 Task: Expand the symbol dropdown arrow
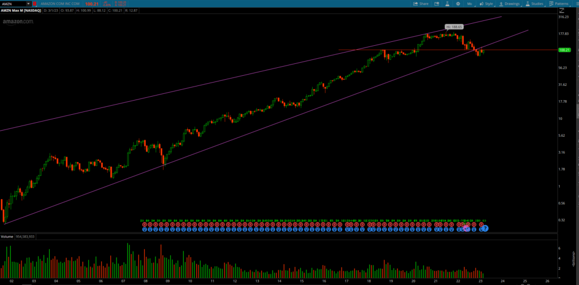28,3
